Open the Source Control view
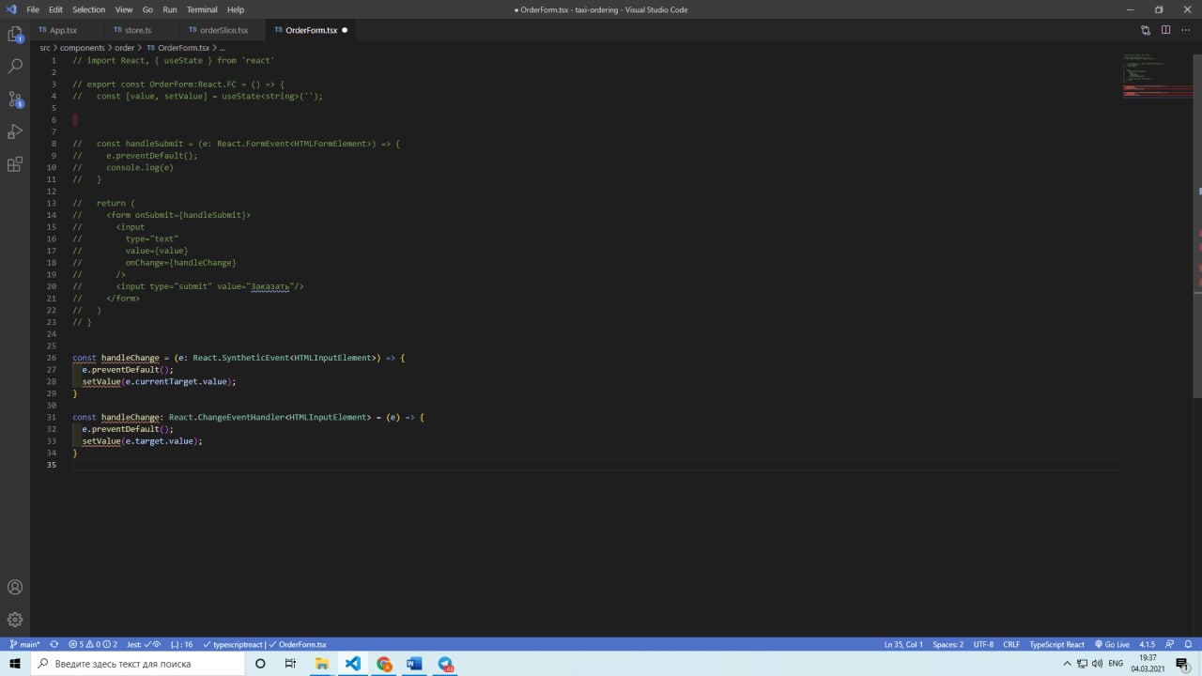 click(x=15, y=99)
